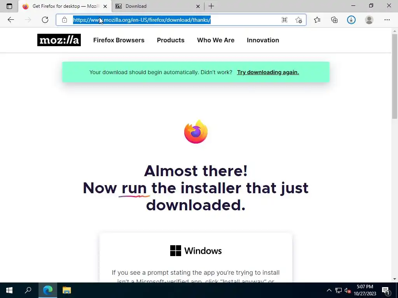Viewport: 398px width, 298px height.
Task: Click the scrollbar down arrow
Action: click(395, 279)
